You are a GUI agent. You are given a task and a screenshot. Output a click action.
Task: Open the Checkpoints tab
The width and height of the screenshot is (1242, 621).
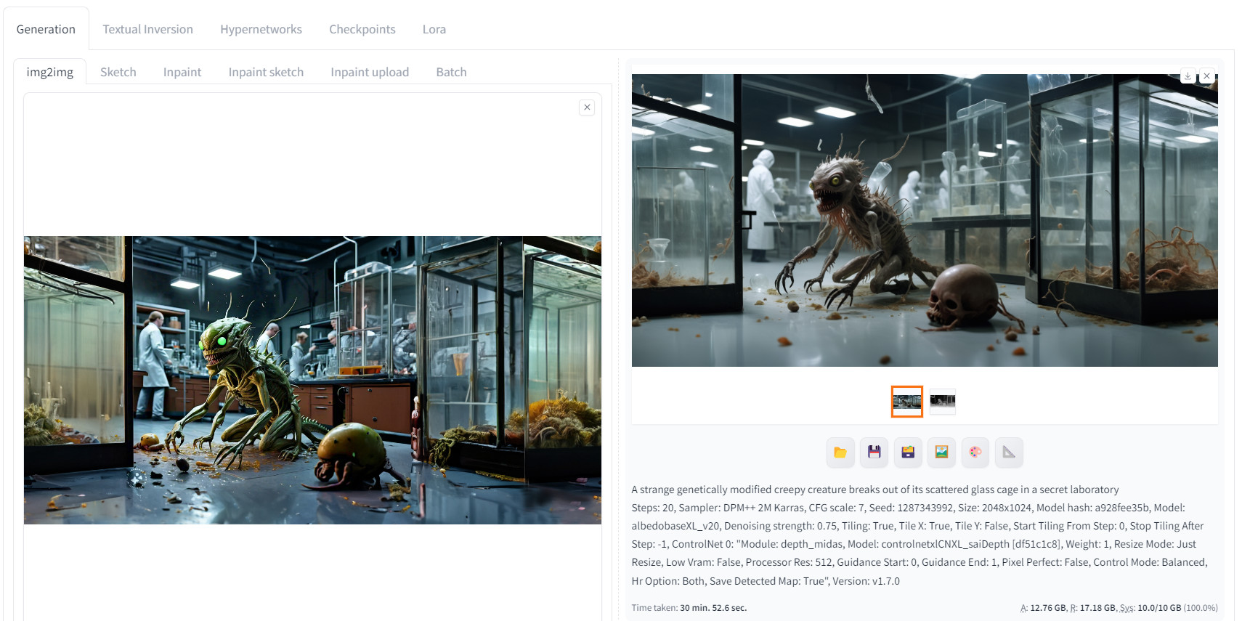tap(362, 29)
